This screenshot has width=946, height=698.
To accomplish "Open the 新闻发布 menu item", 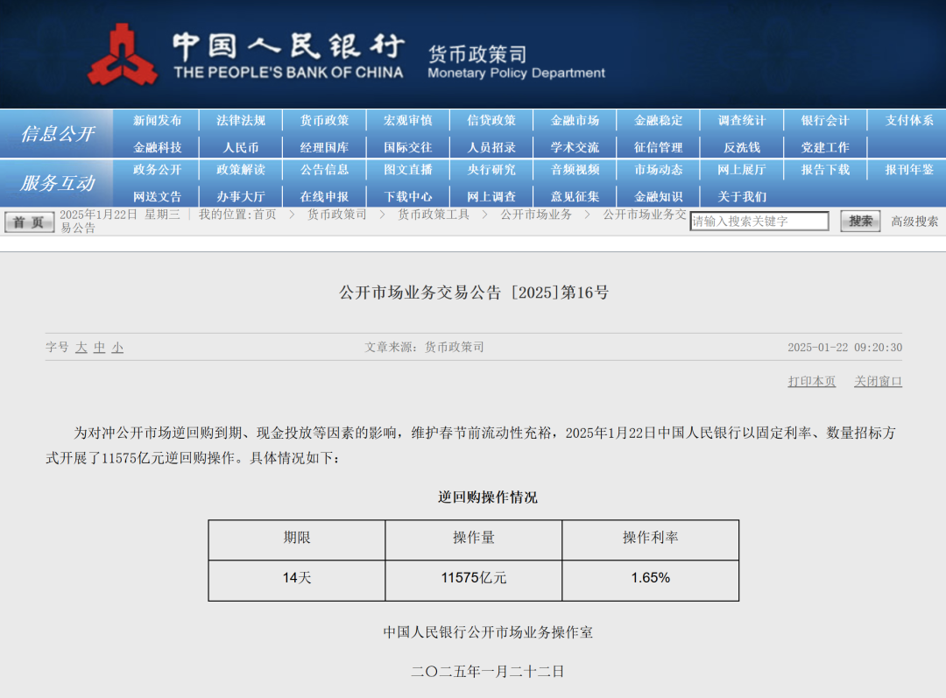I will pos(158,121).
